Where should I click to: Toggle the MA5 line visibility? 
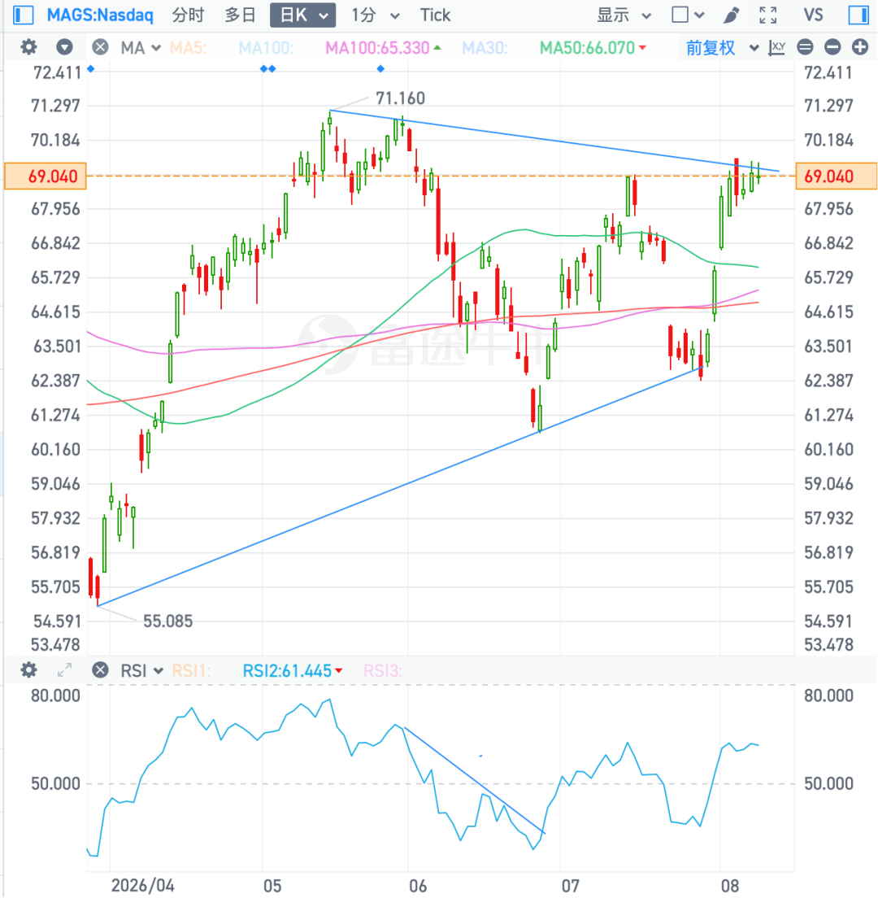pos(188,47)
